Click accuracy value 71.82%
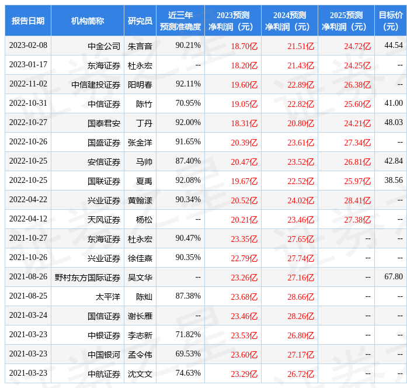 click(188, 335)
